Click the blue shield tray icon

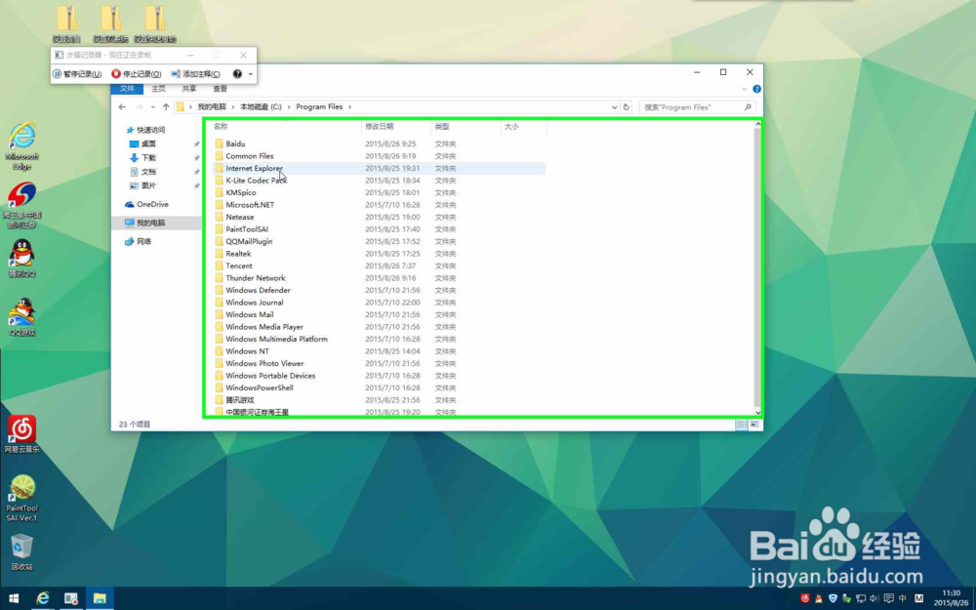[x=833, y=599]
